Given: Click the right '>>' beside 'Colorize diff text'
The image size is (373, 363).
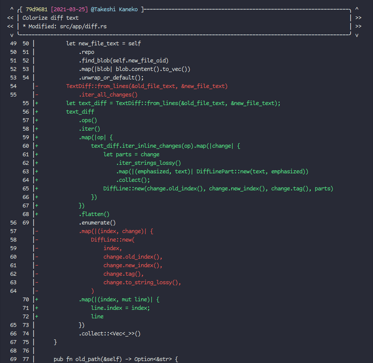Looking at the screenshot, I should point(358,18).
